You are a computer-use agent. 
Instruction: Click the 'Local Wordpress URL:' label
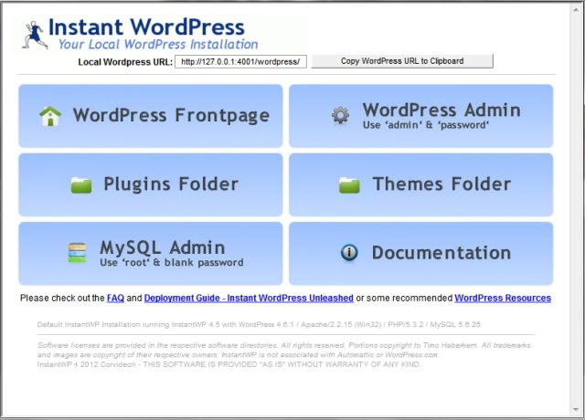[125, 62]
